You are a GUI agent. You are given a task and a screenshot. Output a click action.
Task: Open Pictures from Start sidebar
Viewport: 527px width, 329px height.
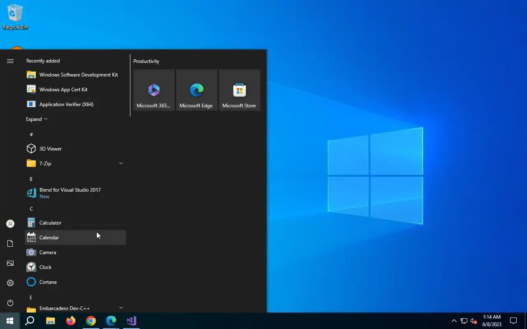(10, 263)
